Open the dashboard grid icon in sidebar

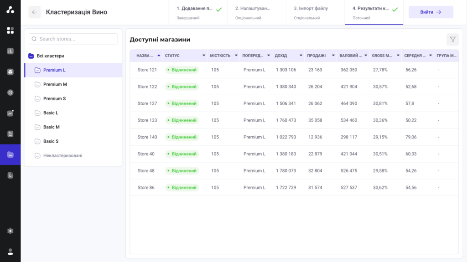pos(10,31)
